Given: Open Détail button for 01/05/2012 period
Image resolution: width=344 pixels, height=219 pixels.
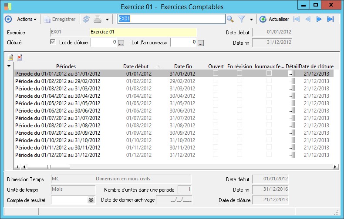Looking at the screenshot, I should tap(292, 103).
